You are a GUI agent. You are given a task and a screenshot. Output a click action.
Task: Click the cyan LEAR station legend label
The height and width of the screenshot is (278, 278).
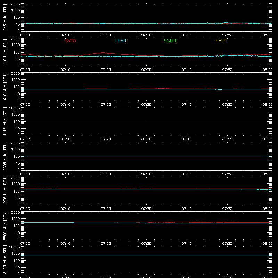coord(121,41)
